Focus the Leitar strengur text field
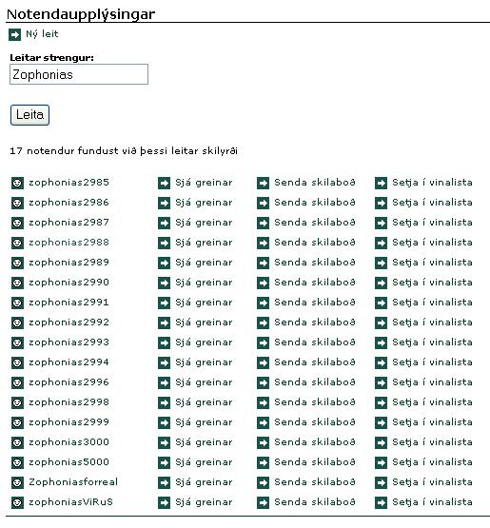This screenshot has width=490, height=528. 79,74
